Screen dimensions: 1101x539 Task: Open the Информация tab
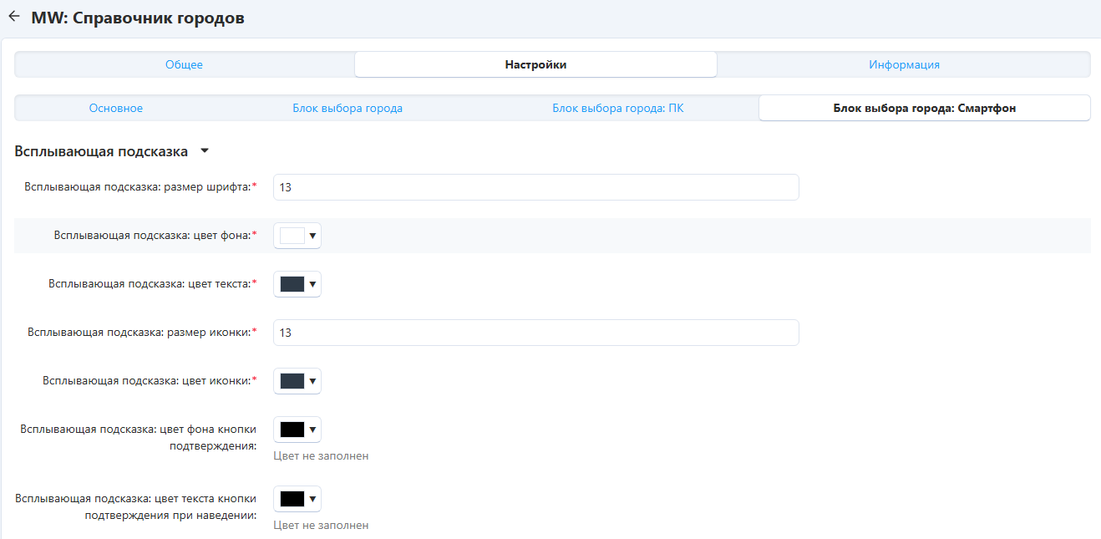point(904,64)
